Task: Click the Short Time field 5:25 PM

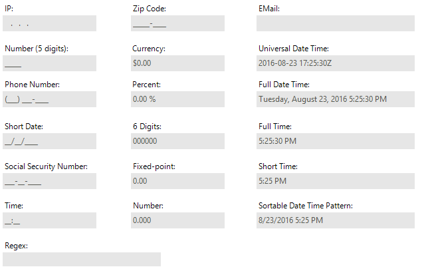Action: 336,181
